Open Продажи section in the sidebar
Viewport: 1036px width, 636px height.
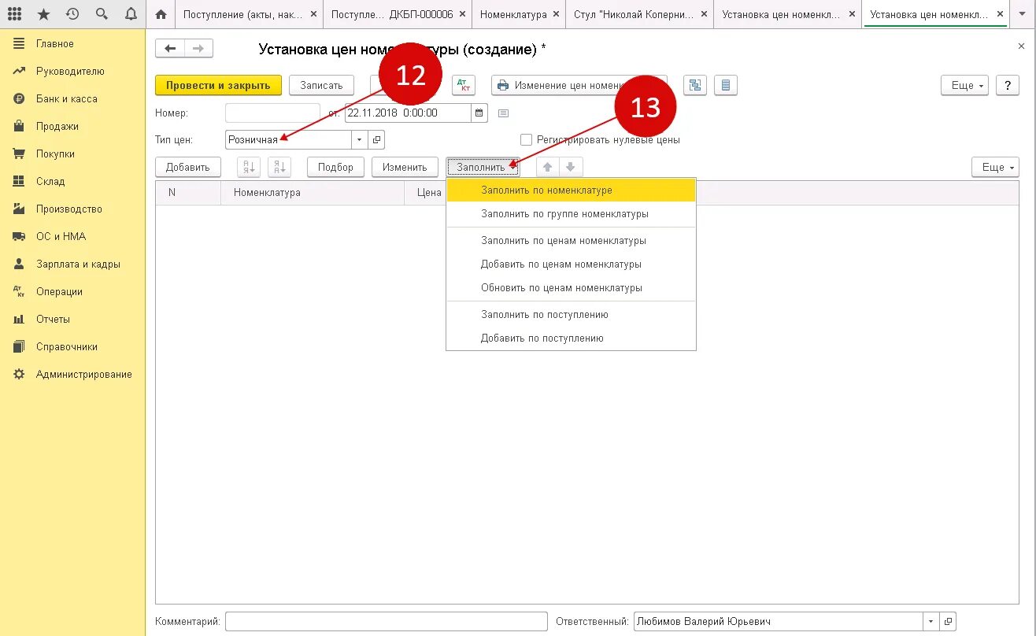72,126
